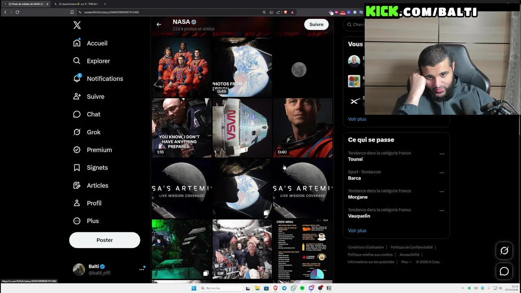The image size is (521, 293).
Task: Click the Profil person icon
Action: pos(77,203)
